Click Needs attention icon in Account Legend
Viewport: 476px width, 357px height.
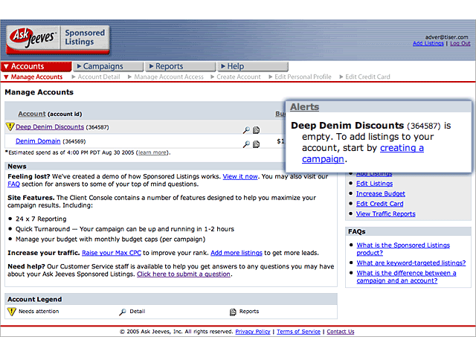click(x=12, y=312)
